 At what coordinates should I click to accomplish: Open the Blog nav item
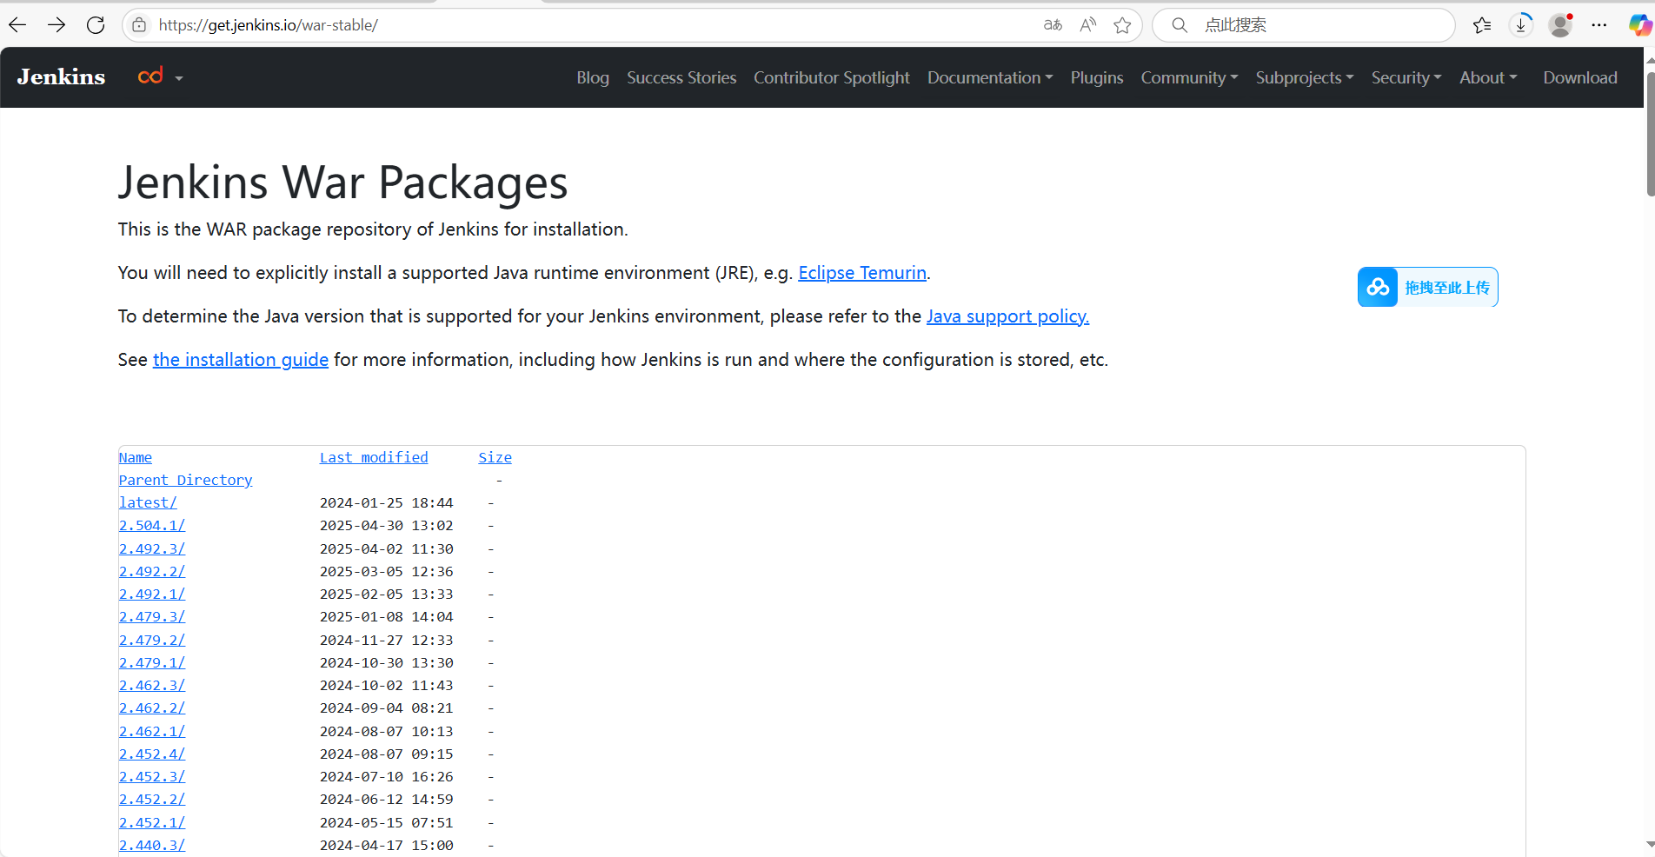pos(593,77)
